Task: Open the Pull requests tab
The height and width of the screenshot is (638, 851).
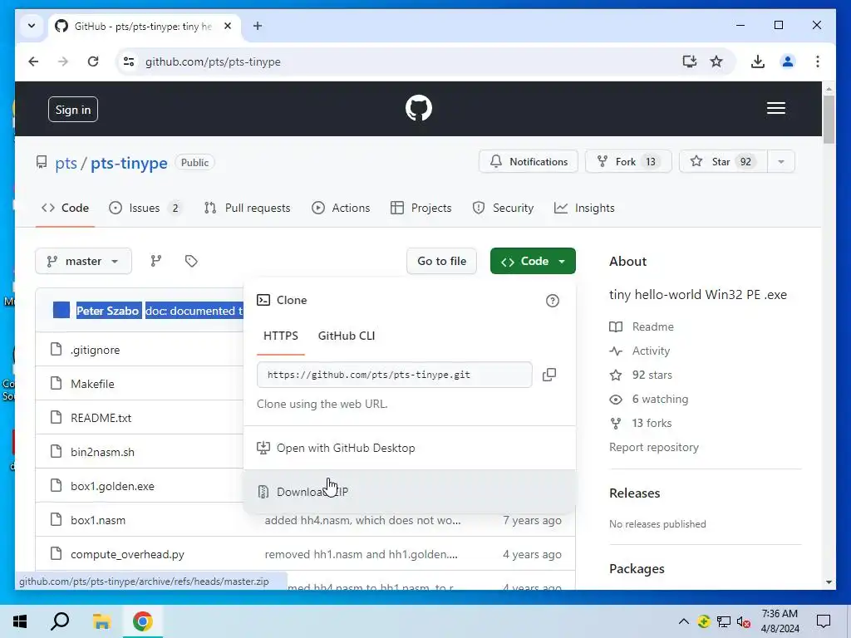Action: pos(247,208)
